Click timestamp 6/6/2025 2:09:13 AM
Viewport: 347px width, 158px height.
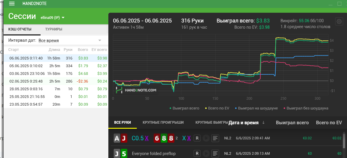point(253,153)
